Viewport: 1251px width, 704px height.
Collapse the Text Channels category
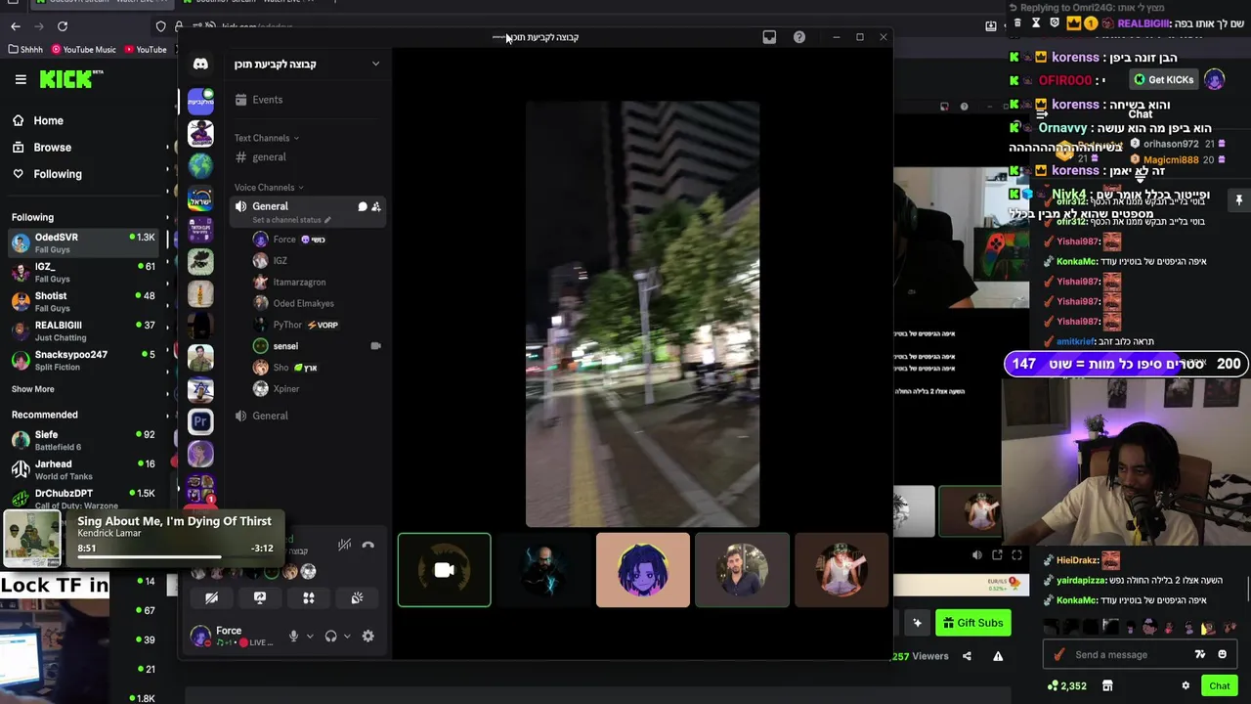tap(267, 138)
